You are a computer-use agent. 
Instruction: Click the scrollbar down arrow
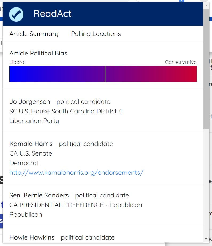(x=206, y=239)
